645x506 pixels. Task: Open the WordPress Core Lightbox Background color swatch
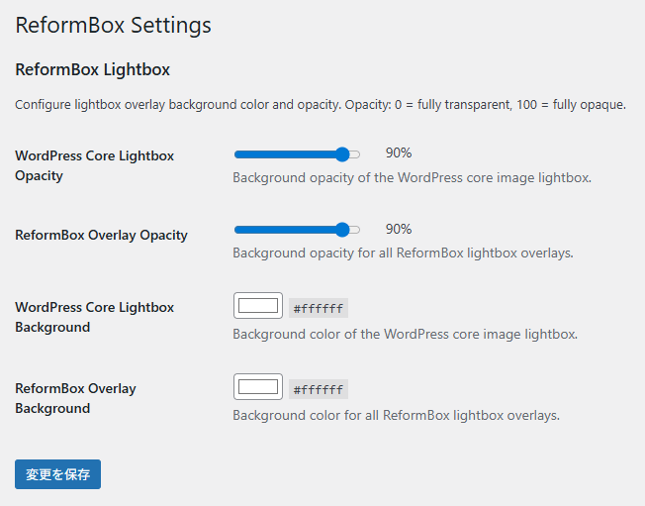point(258,306)
